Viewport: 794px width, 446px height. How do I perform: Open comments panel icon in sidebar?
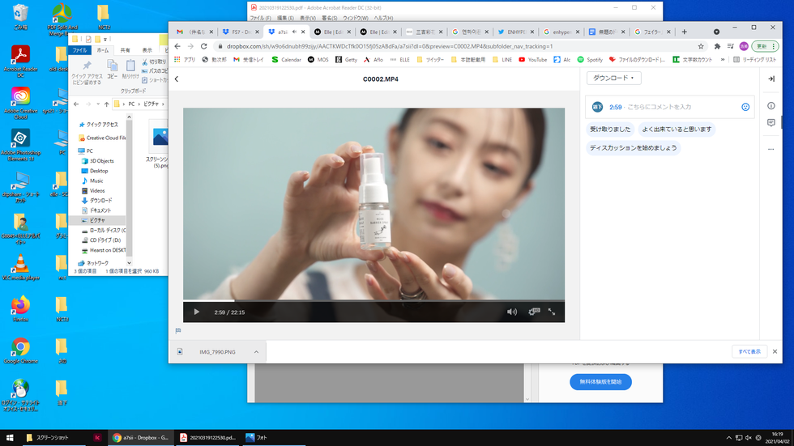point(771,123)
